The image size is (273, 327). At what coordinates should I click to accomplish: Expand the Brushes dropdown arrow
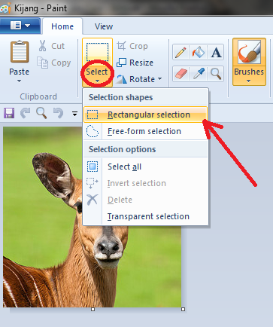[249, 81]
